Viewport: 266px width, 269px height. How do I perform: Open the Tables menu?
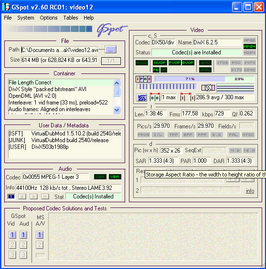click(x=71, y=18)
